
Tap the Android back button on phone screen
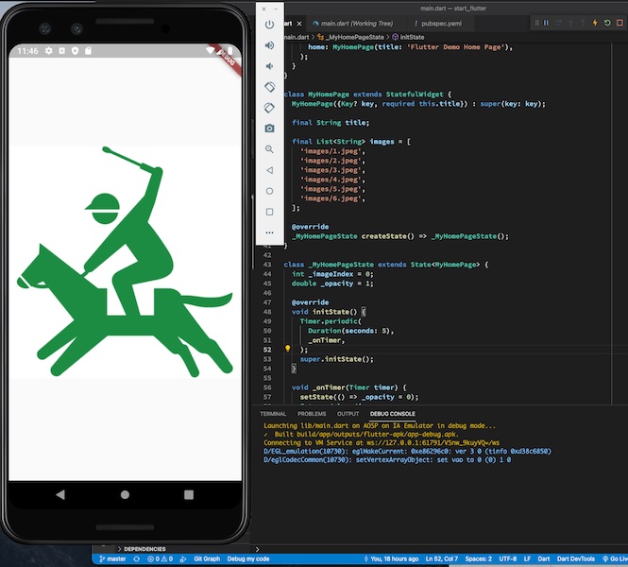[x=60, y=494]
